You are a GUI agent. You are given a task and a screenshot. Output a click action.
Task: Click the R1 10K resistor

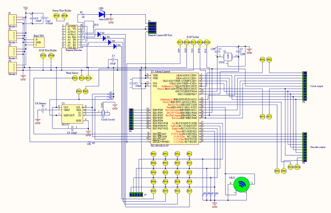tap(89, 142)
